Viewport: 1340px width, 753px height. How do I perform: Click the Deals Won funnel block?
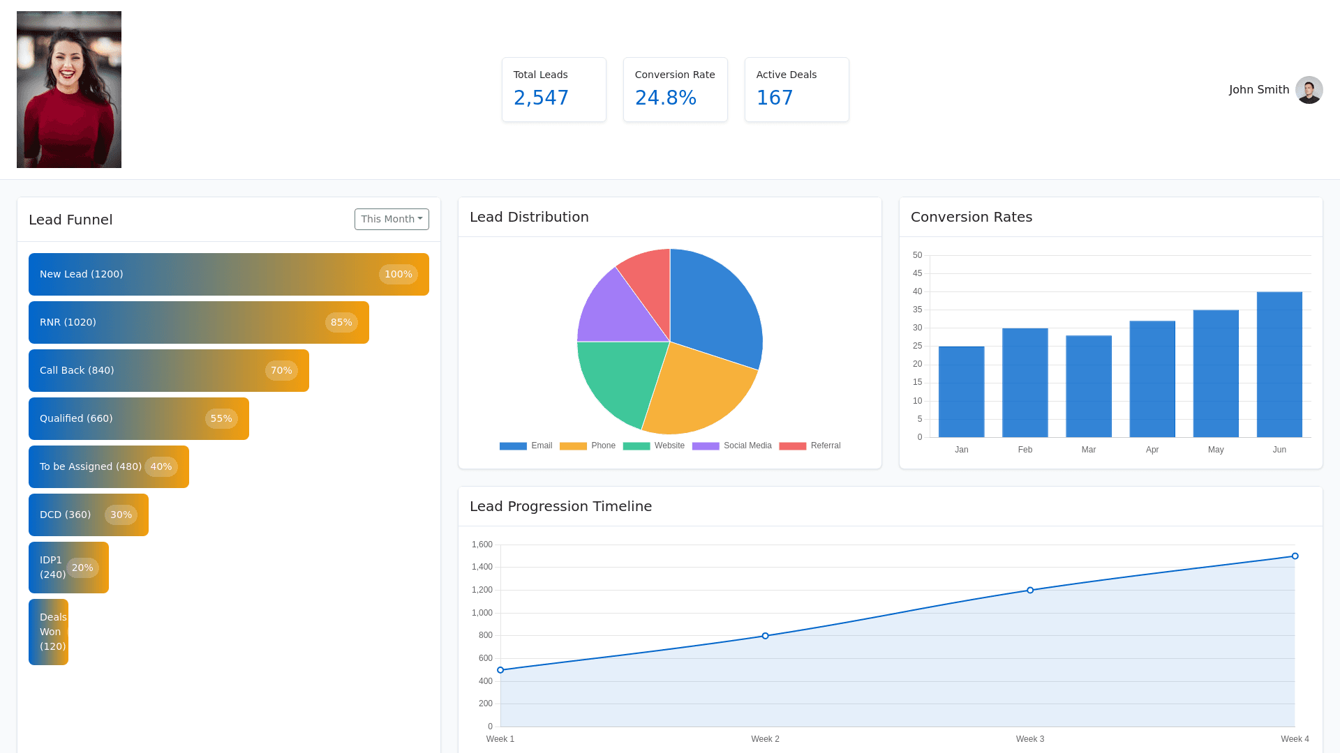48,632
